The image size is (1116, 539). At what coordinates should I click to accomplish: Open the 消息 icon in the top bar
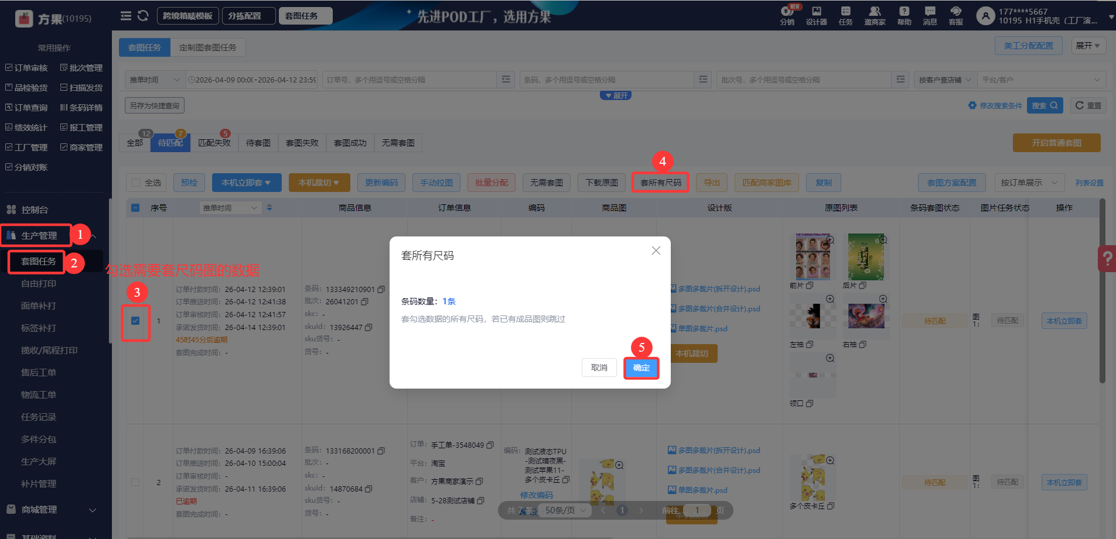[x=929, y=16]
